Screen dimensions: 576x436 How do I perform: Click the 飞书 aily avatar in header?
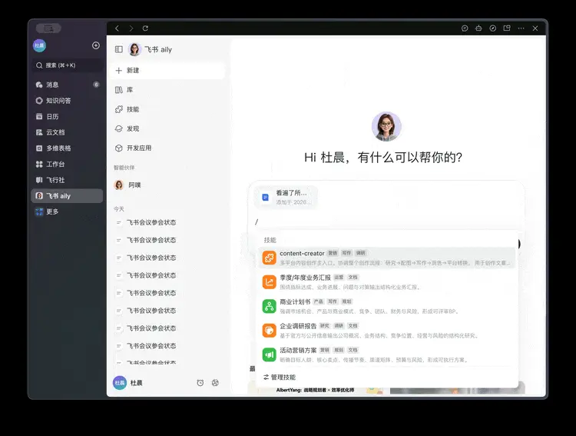click(x=135, y=49)
